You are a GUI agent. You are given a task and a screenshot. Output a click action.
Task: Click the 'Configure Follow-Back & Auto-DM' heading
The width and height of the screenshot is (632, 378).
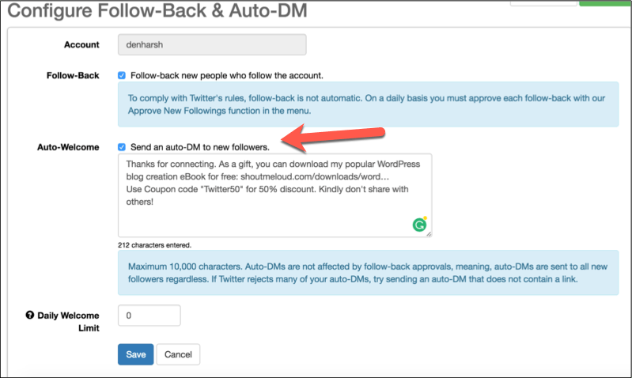click(157, 10)
